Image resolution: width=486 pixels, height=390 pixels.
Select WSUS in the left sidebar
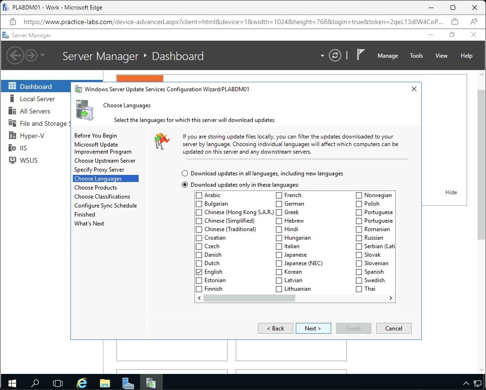(x=28, y=160)
